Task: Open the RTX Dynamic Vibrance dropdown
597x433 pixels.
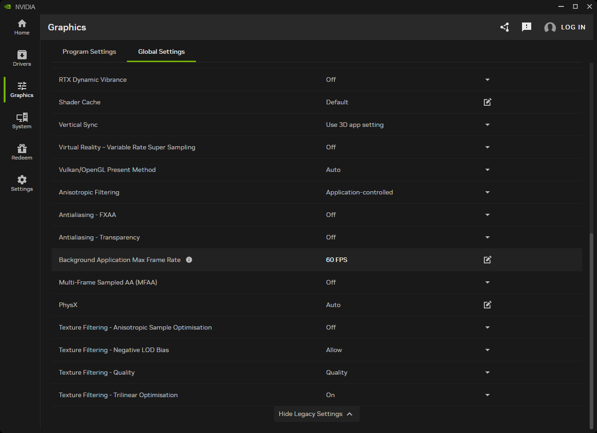Action: pyautogui.click(x=488, y=80)
